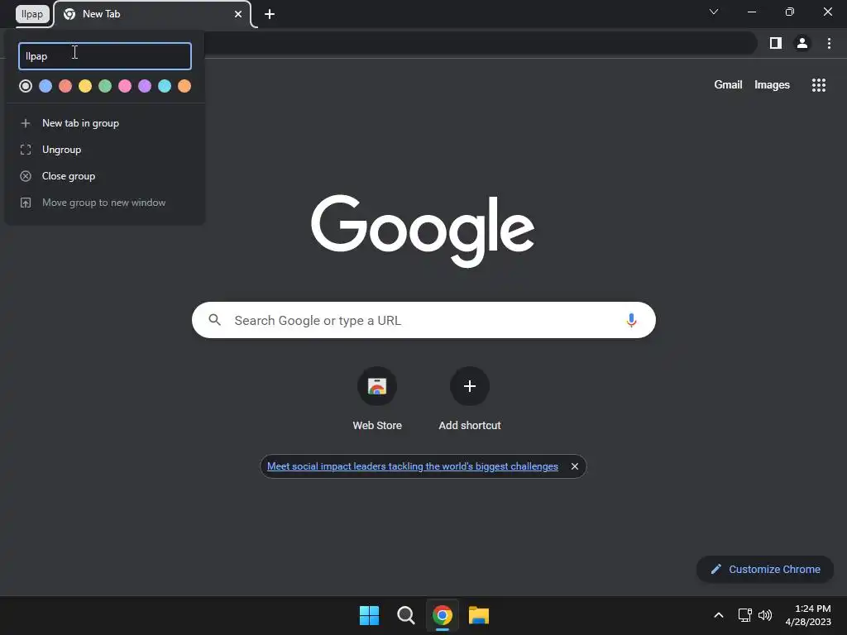Open a new tab with plus button
This screenshot has height=635, width=847.
[270, 14]
